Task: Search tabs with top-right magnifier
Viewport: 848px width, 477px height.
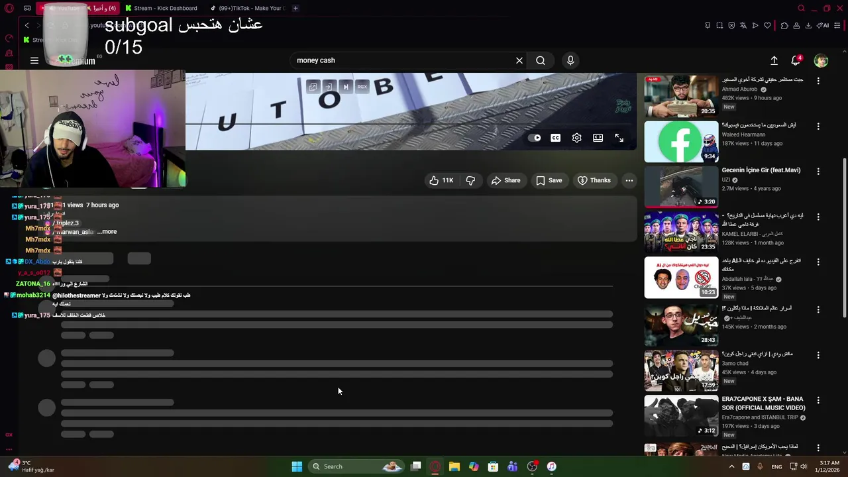Action: pos(801,8)
